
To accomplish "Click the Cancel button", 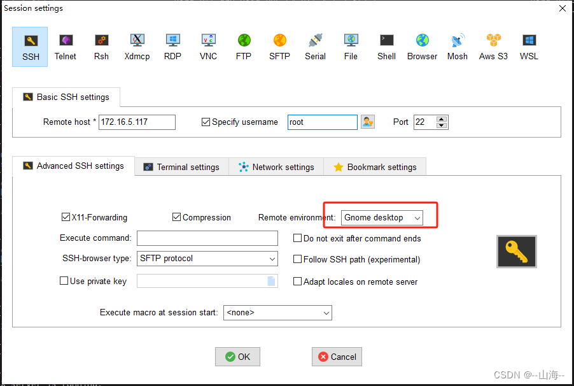I will pyautogui.click(x=337, y=357).
